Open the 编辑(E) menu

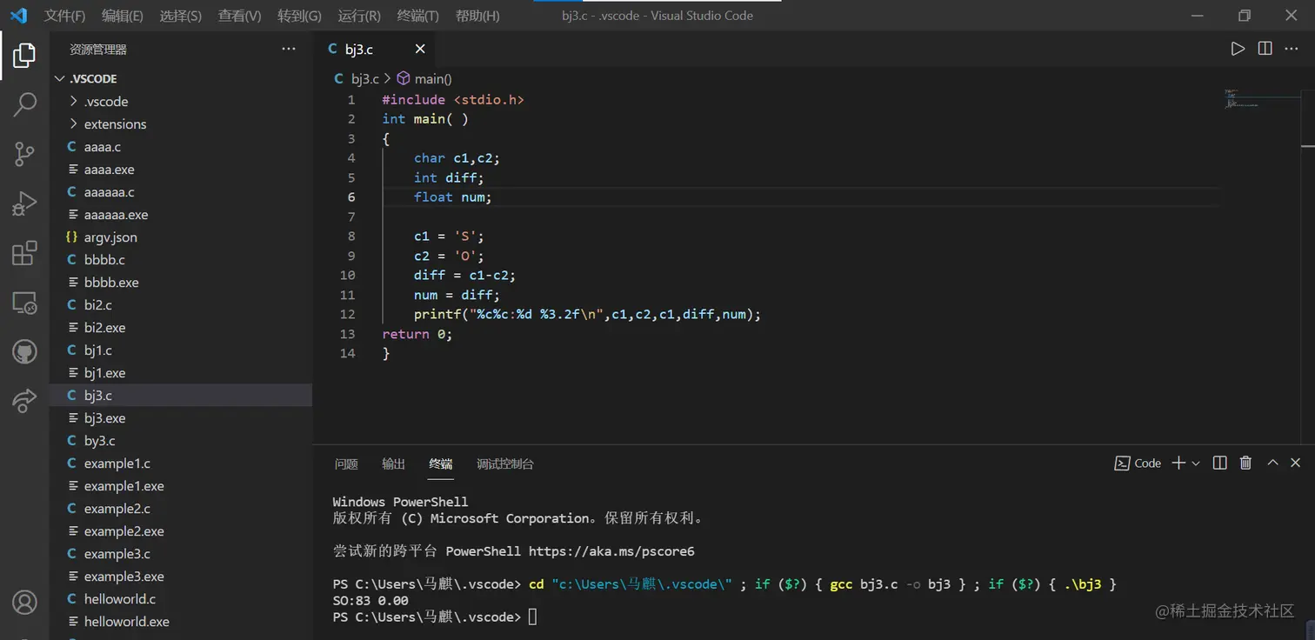pyautogui.click(x=123, y=16)
